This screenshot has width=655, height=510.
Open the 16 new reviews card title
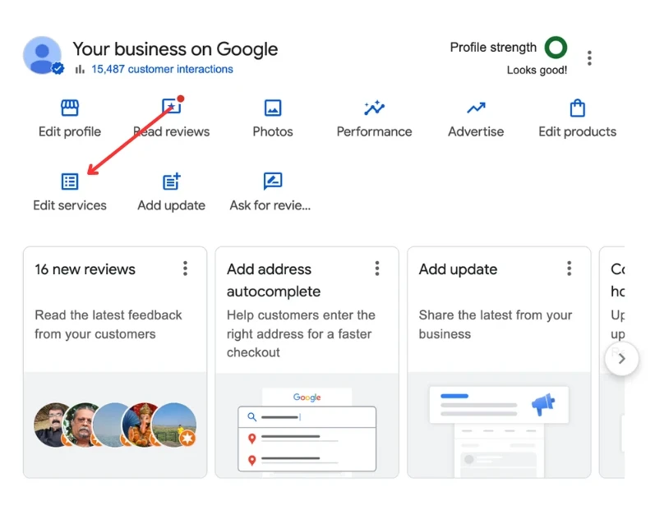(85, 269)
